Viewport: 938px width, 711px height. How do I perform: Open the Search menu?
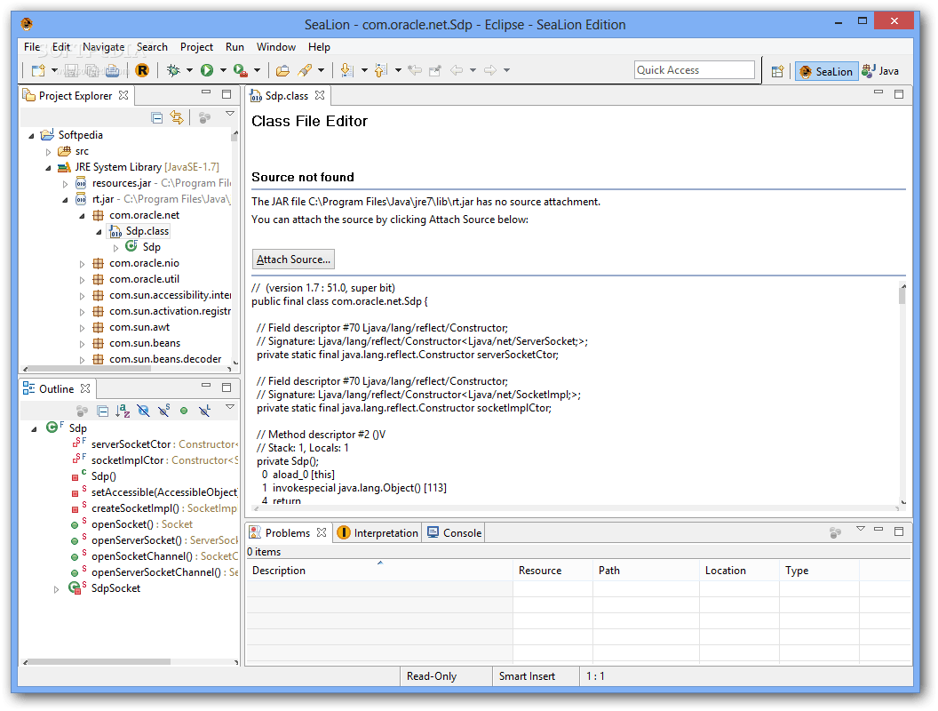point(152,47)
